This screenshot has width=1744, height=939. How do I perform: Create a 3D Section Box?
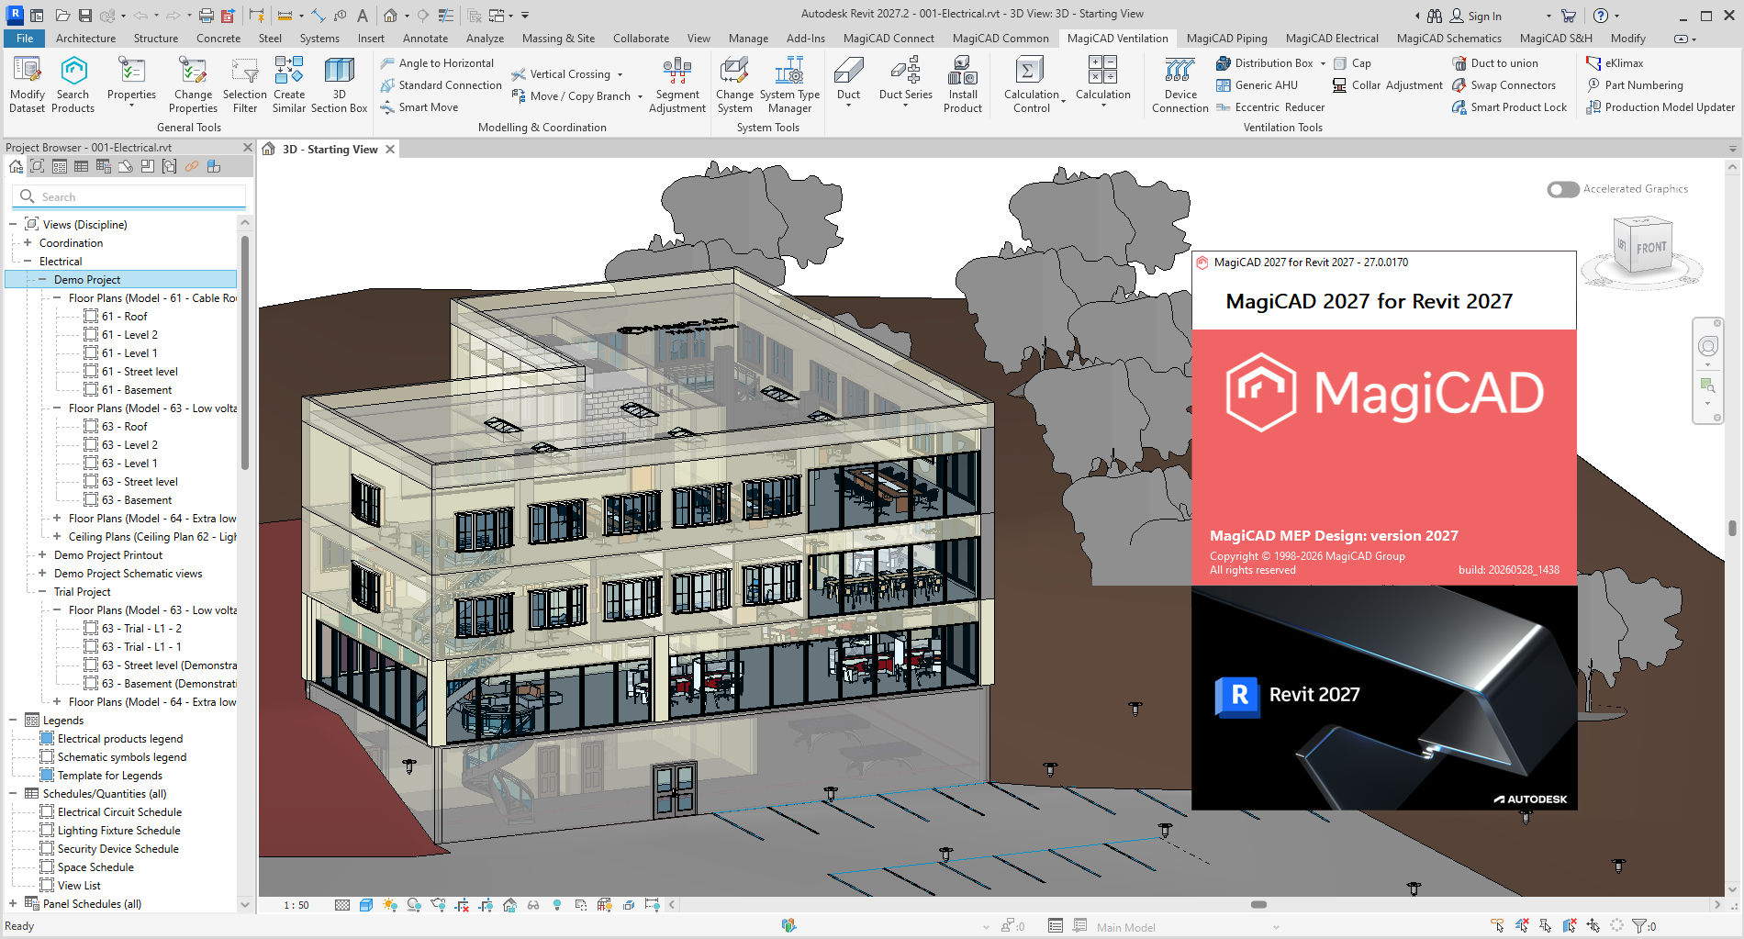(339, 84)
